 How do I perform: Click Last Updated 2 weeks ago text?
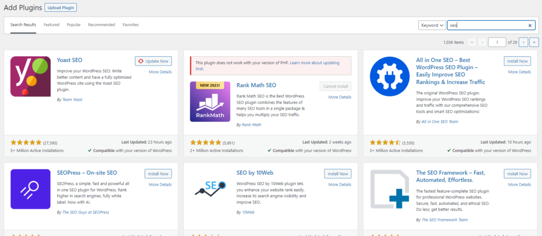[327, 142]
